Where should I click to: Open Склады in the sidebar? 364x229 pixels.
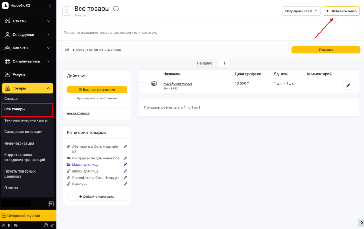click(x=11, y=98)
